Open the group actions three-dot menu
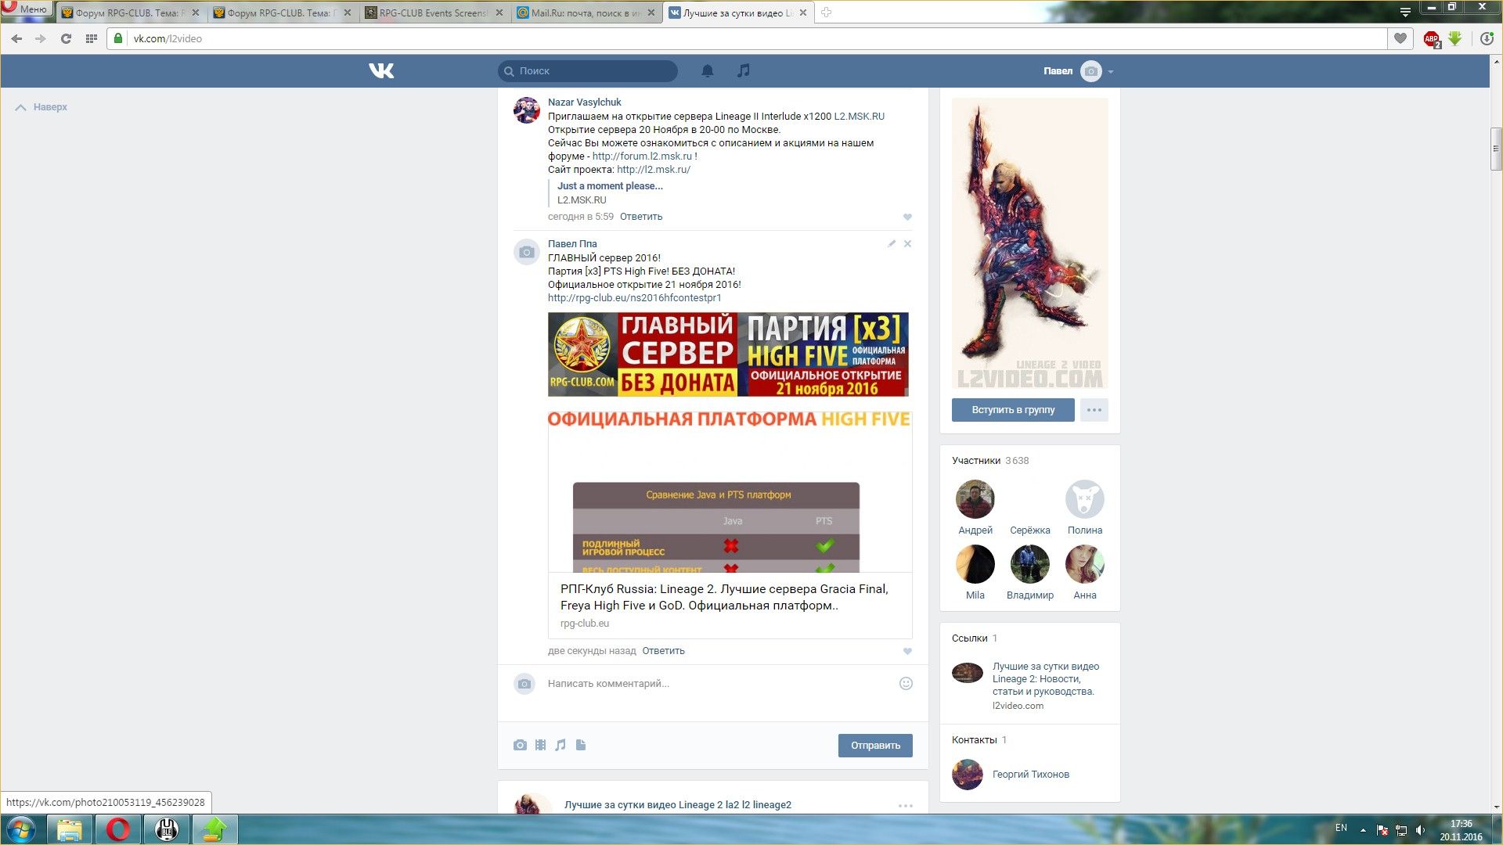1503x845 pixels. 1094,410
